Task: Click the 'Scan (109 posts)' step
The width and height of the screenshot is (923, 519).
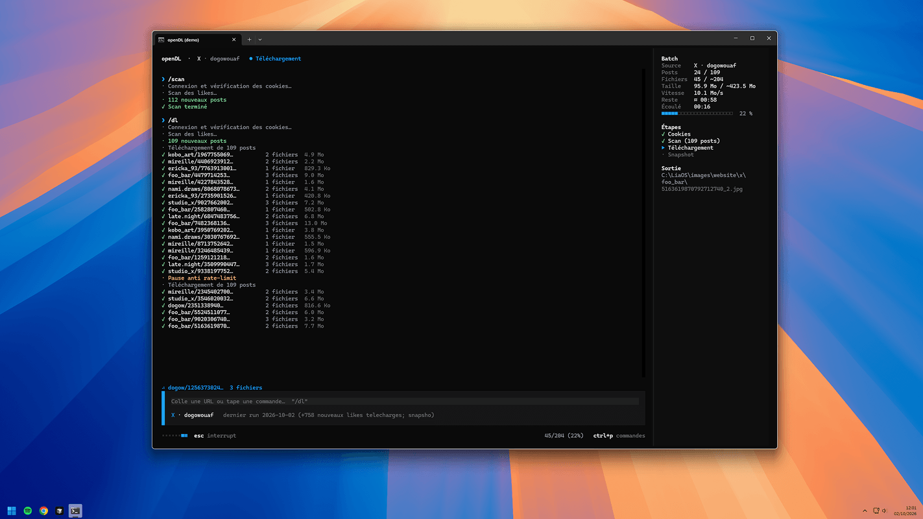Action: point(691,141)
